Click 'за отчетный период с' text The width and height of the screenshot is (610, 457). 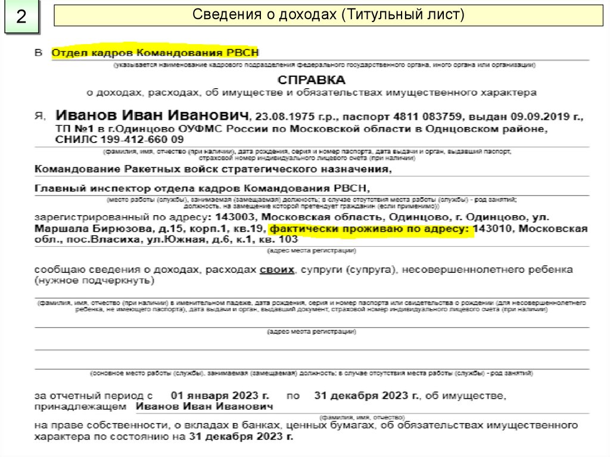click(94, 396)
